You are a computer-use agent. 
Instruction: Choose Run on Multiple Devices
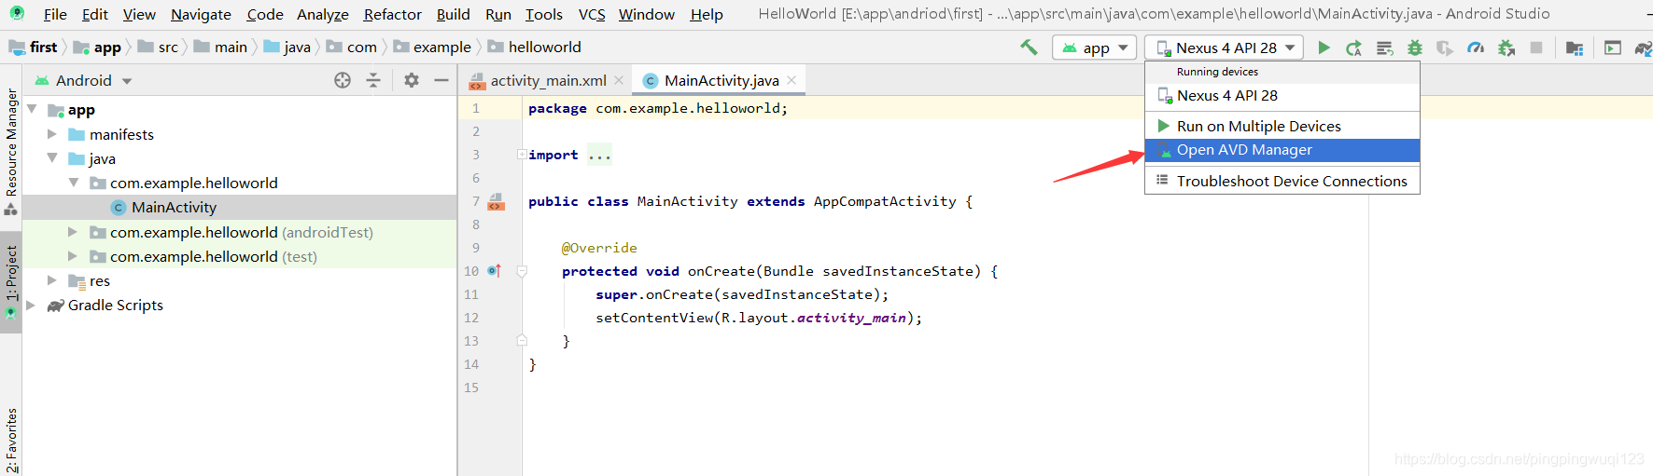pos(1282,126)
